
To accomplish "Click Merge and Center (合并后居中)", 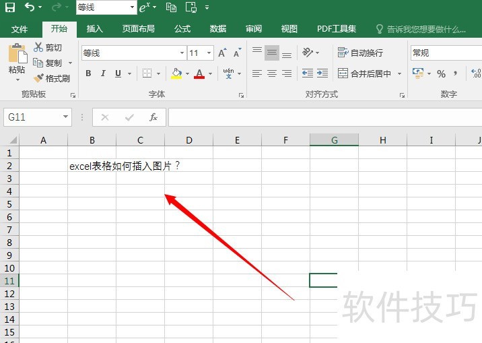I will 365,73.
